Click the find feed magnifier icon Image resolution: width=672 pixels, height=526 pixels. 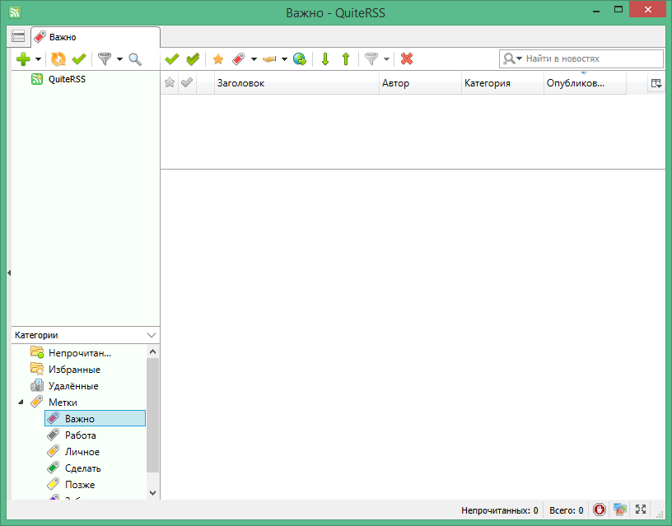tap(135, 59)
